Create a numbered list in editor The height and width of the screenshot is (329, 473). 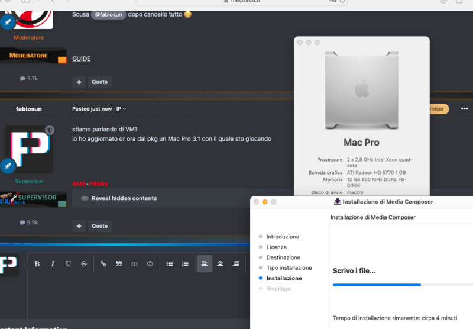[185, 264]
